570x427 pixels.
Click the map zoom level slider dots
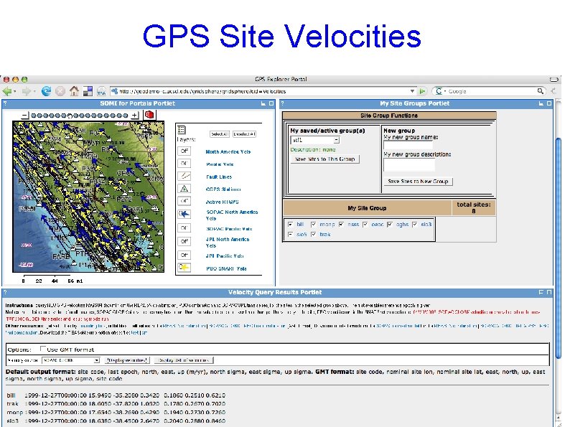point(80,116)
